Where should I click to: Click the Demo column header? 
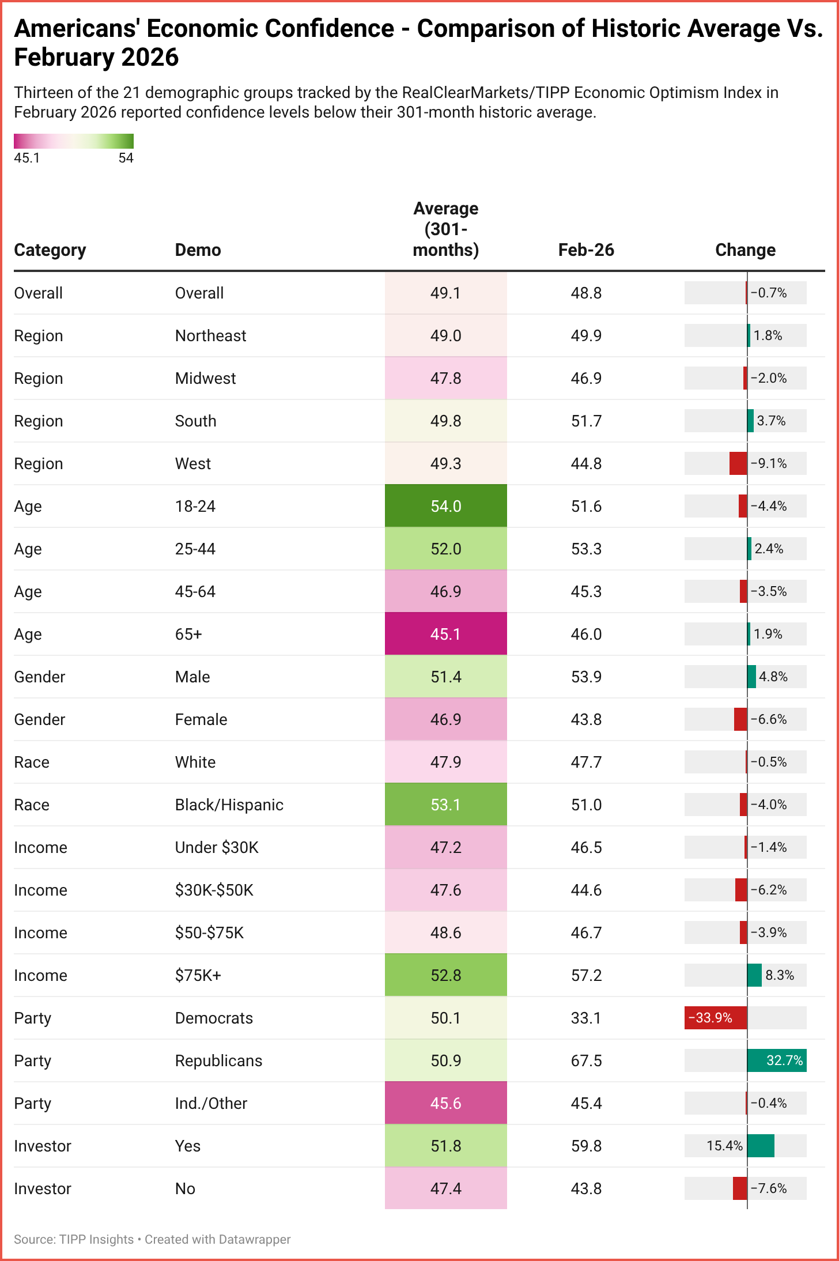198,250
